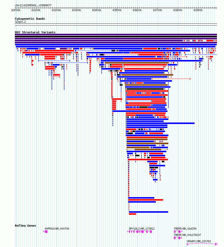This screenshot has height=247, width=224.
Task: Click the 63900k ruler label
Action: coord(198,10)
